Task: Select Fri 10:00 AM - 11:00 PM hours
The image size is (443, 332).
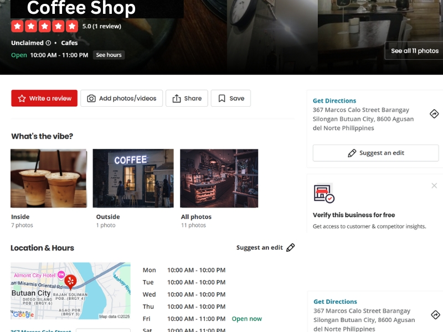Action: [197, 319]
